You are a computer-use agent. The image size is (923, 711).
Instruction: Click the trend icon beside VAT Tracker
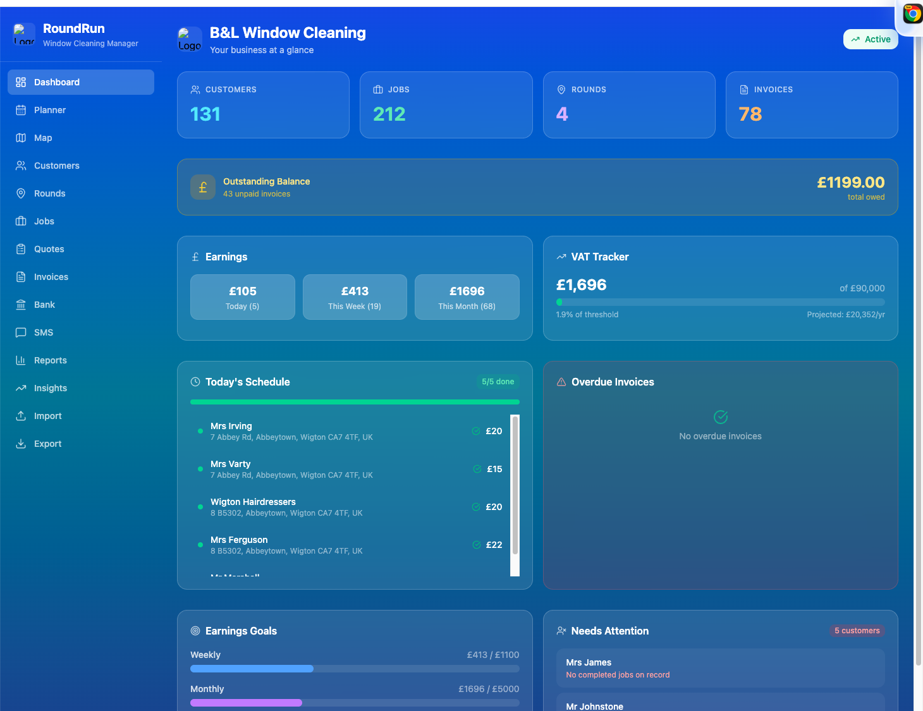pos(561,257)
